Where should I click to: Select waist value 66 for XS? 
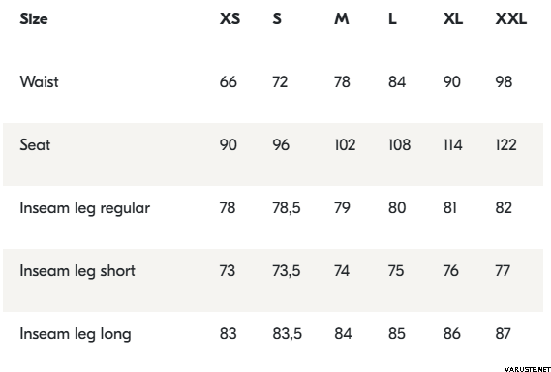pyautogui.click(x=229, y=82)
